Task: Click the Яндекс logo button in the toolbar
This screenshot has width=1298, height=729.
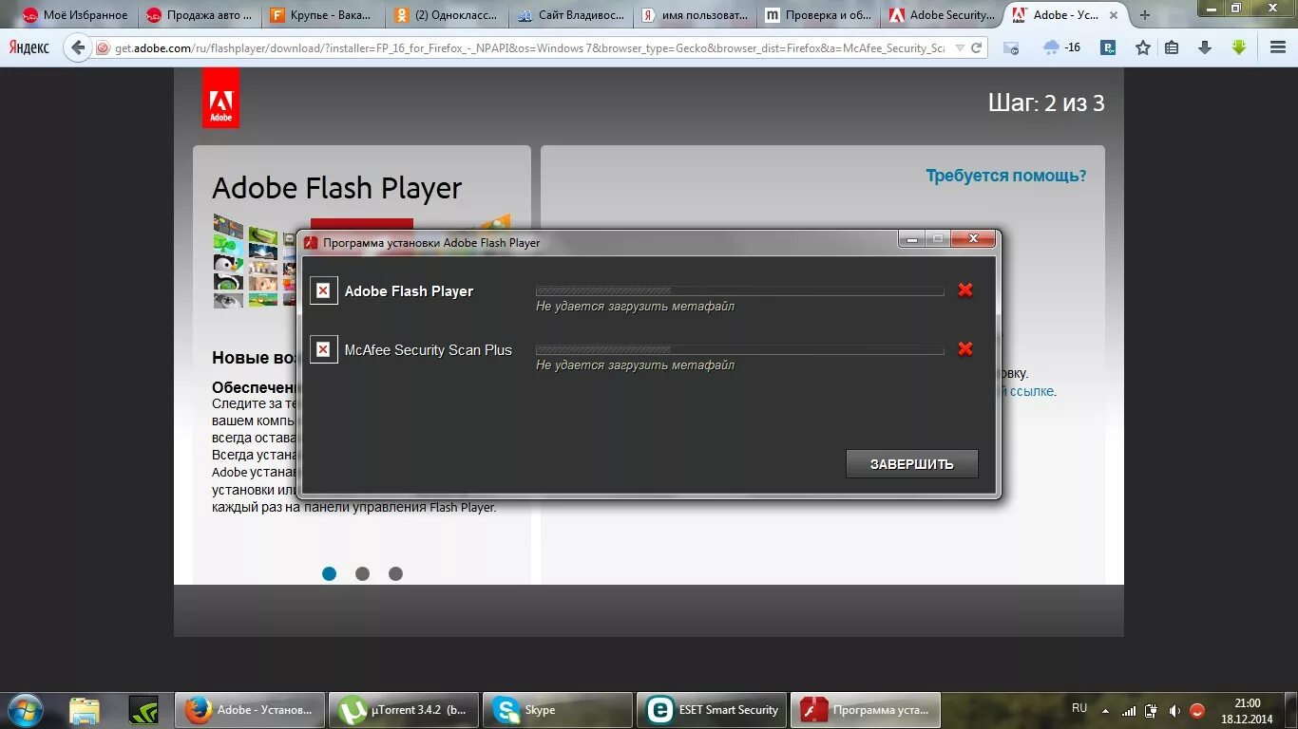Action: tap(29, 47)
